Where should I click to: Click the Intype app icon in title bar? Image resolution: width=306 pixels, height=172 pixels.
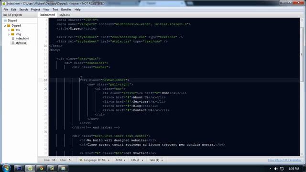pos(4,3)
